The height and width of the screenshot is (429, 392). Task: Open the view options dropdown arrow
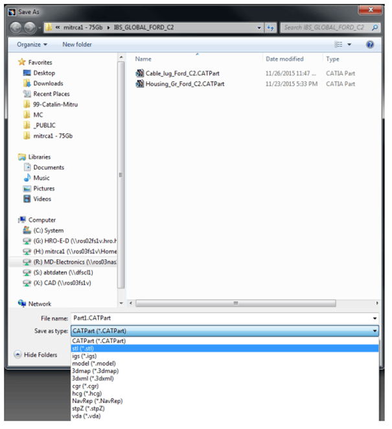(349, 44)
